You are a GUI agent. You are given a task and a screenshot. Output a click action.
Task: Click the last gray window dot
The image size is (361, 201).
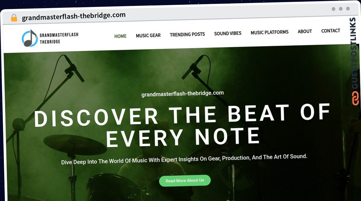(348, 9)
